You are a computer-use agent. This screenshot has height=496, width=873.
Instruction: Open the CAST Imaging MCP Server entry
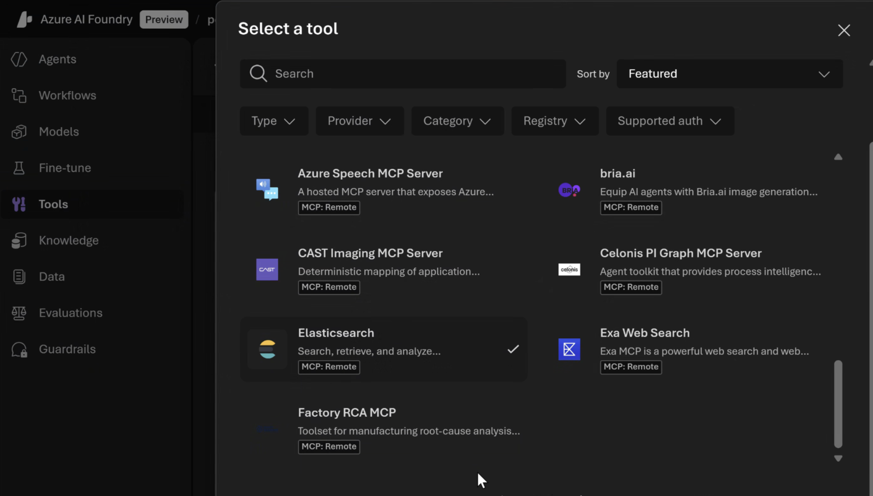[x=370, y=253]
